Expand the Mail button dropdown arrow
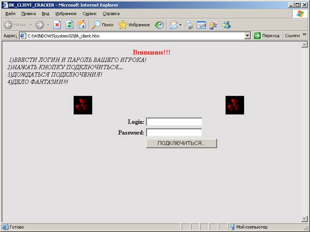The height and width of the screenshot is (232, 310). pos(180,25)
